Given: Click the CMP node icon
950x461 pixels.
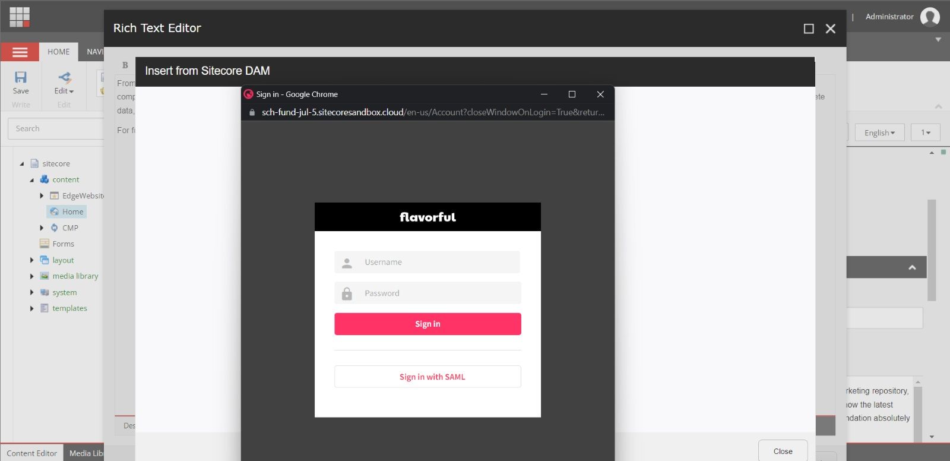Looking at the screenshot, I should click(x=55, y=228).
